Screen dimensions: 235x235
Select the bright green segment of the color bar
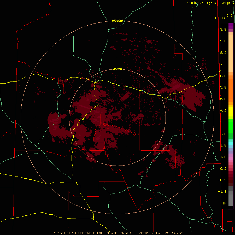[x=231, y=126]
